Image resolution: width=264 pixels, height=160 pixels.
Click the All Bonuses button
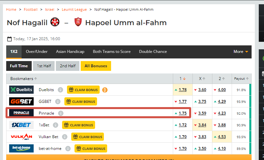[96, 66]
